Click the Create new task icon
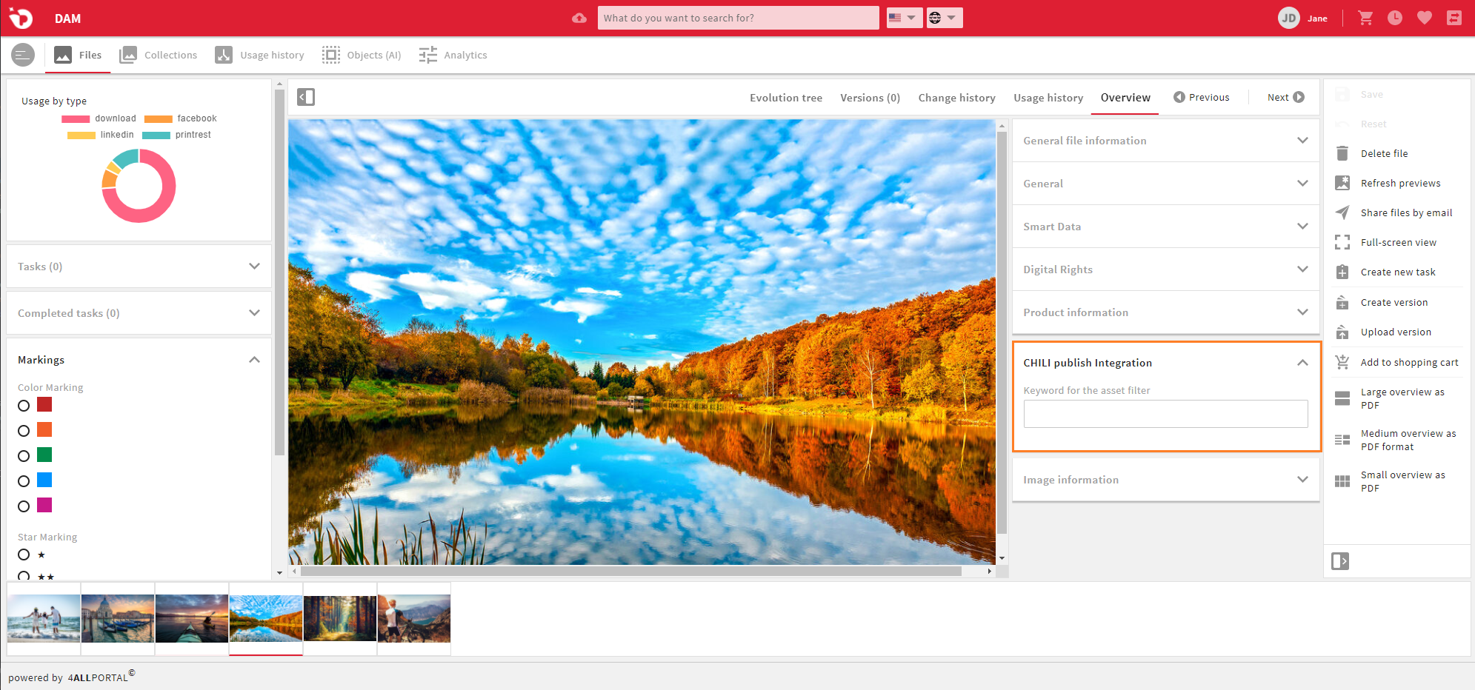 coord(1342,272)
